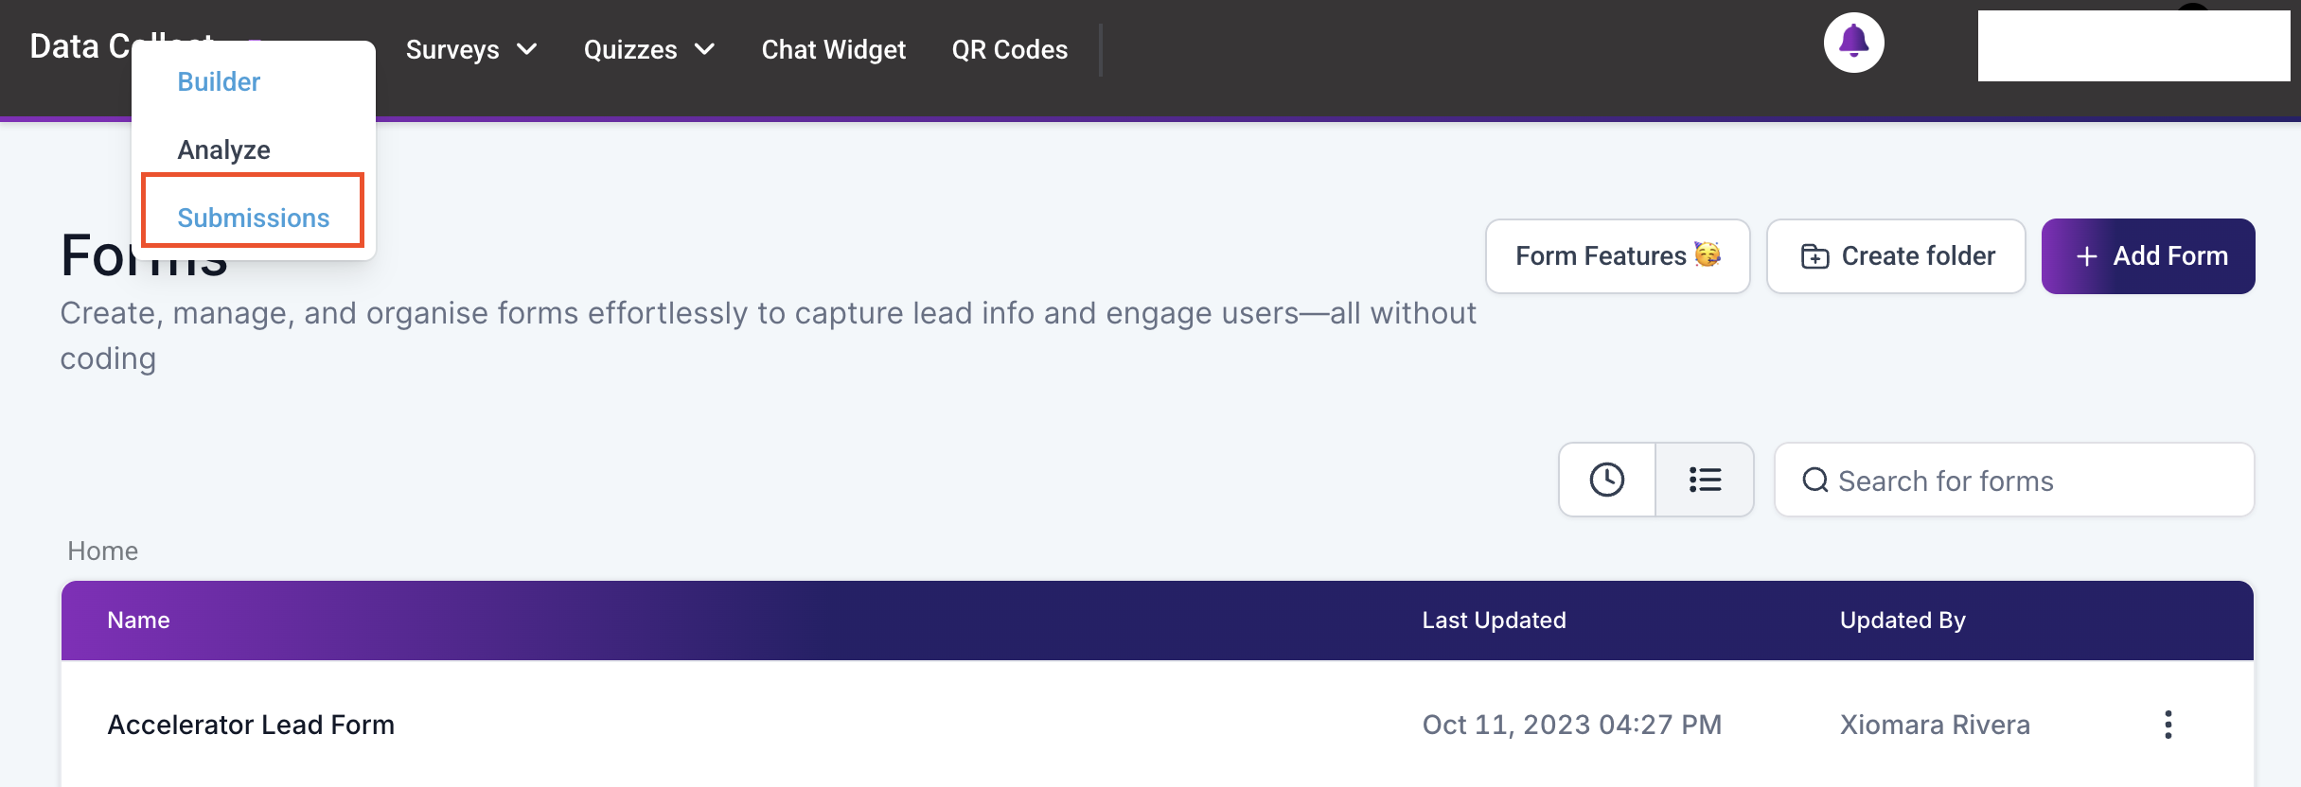Sort by the Last Updated column header
2301x787 pixels.
pos(1494,621)
